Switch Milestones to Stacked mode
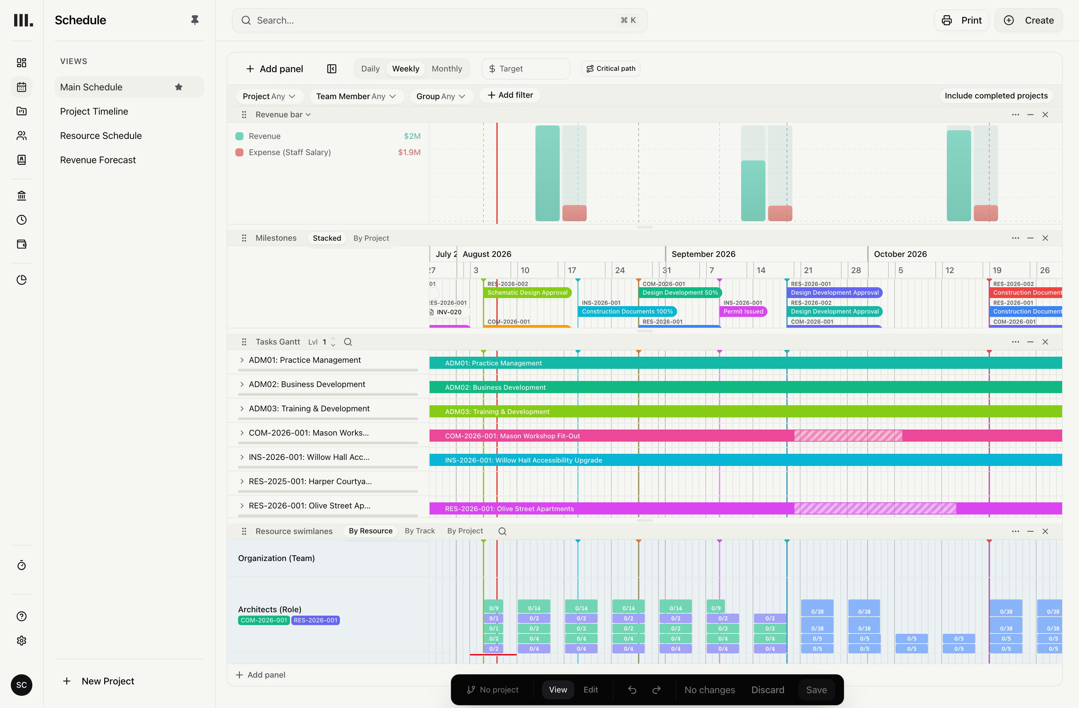Viewport: 1079px width, 708px height. (326, 238)
